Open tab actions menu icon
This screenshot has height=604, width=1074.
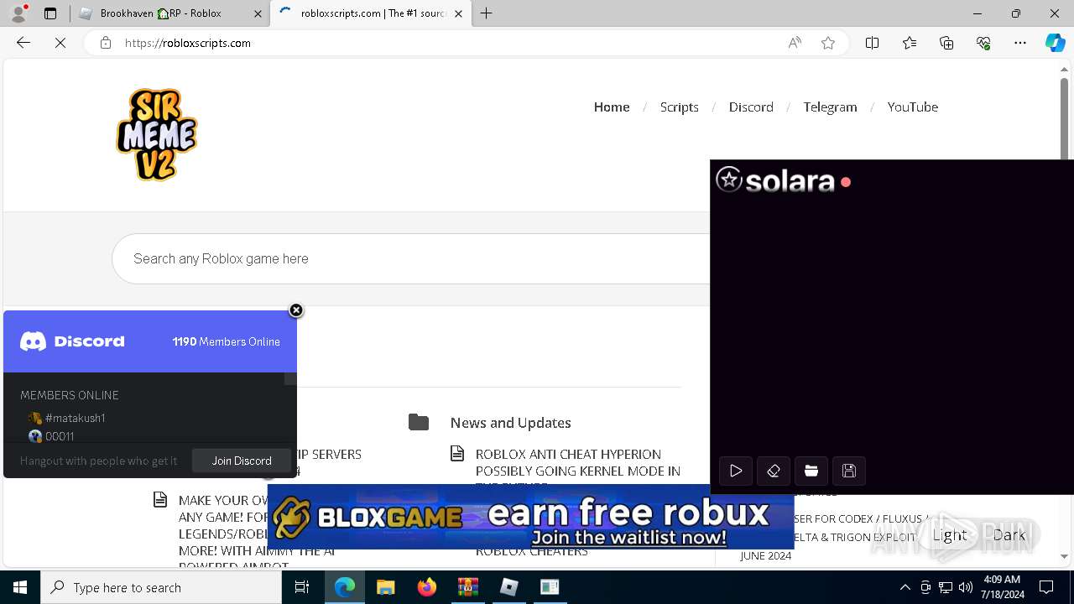coord(50,13)
